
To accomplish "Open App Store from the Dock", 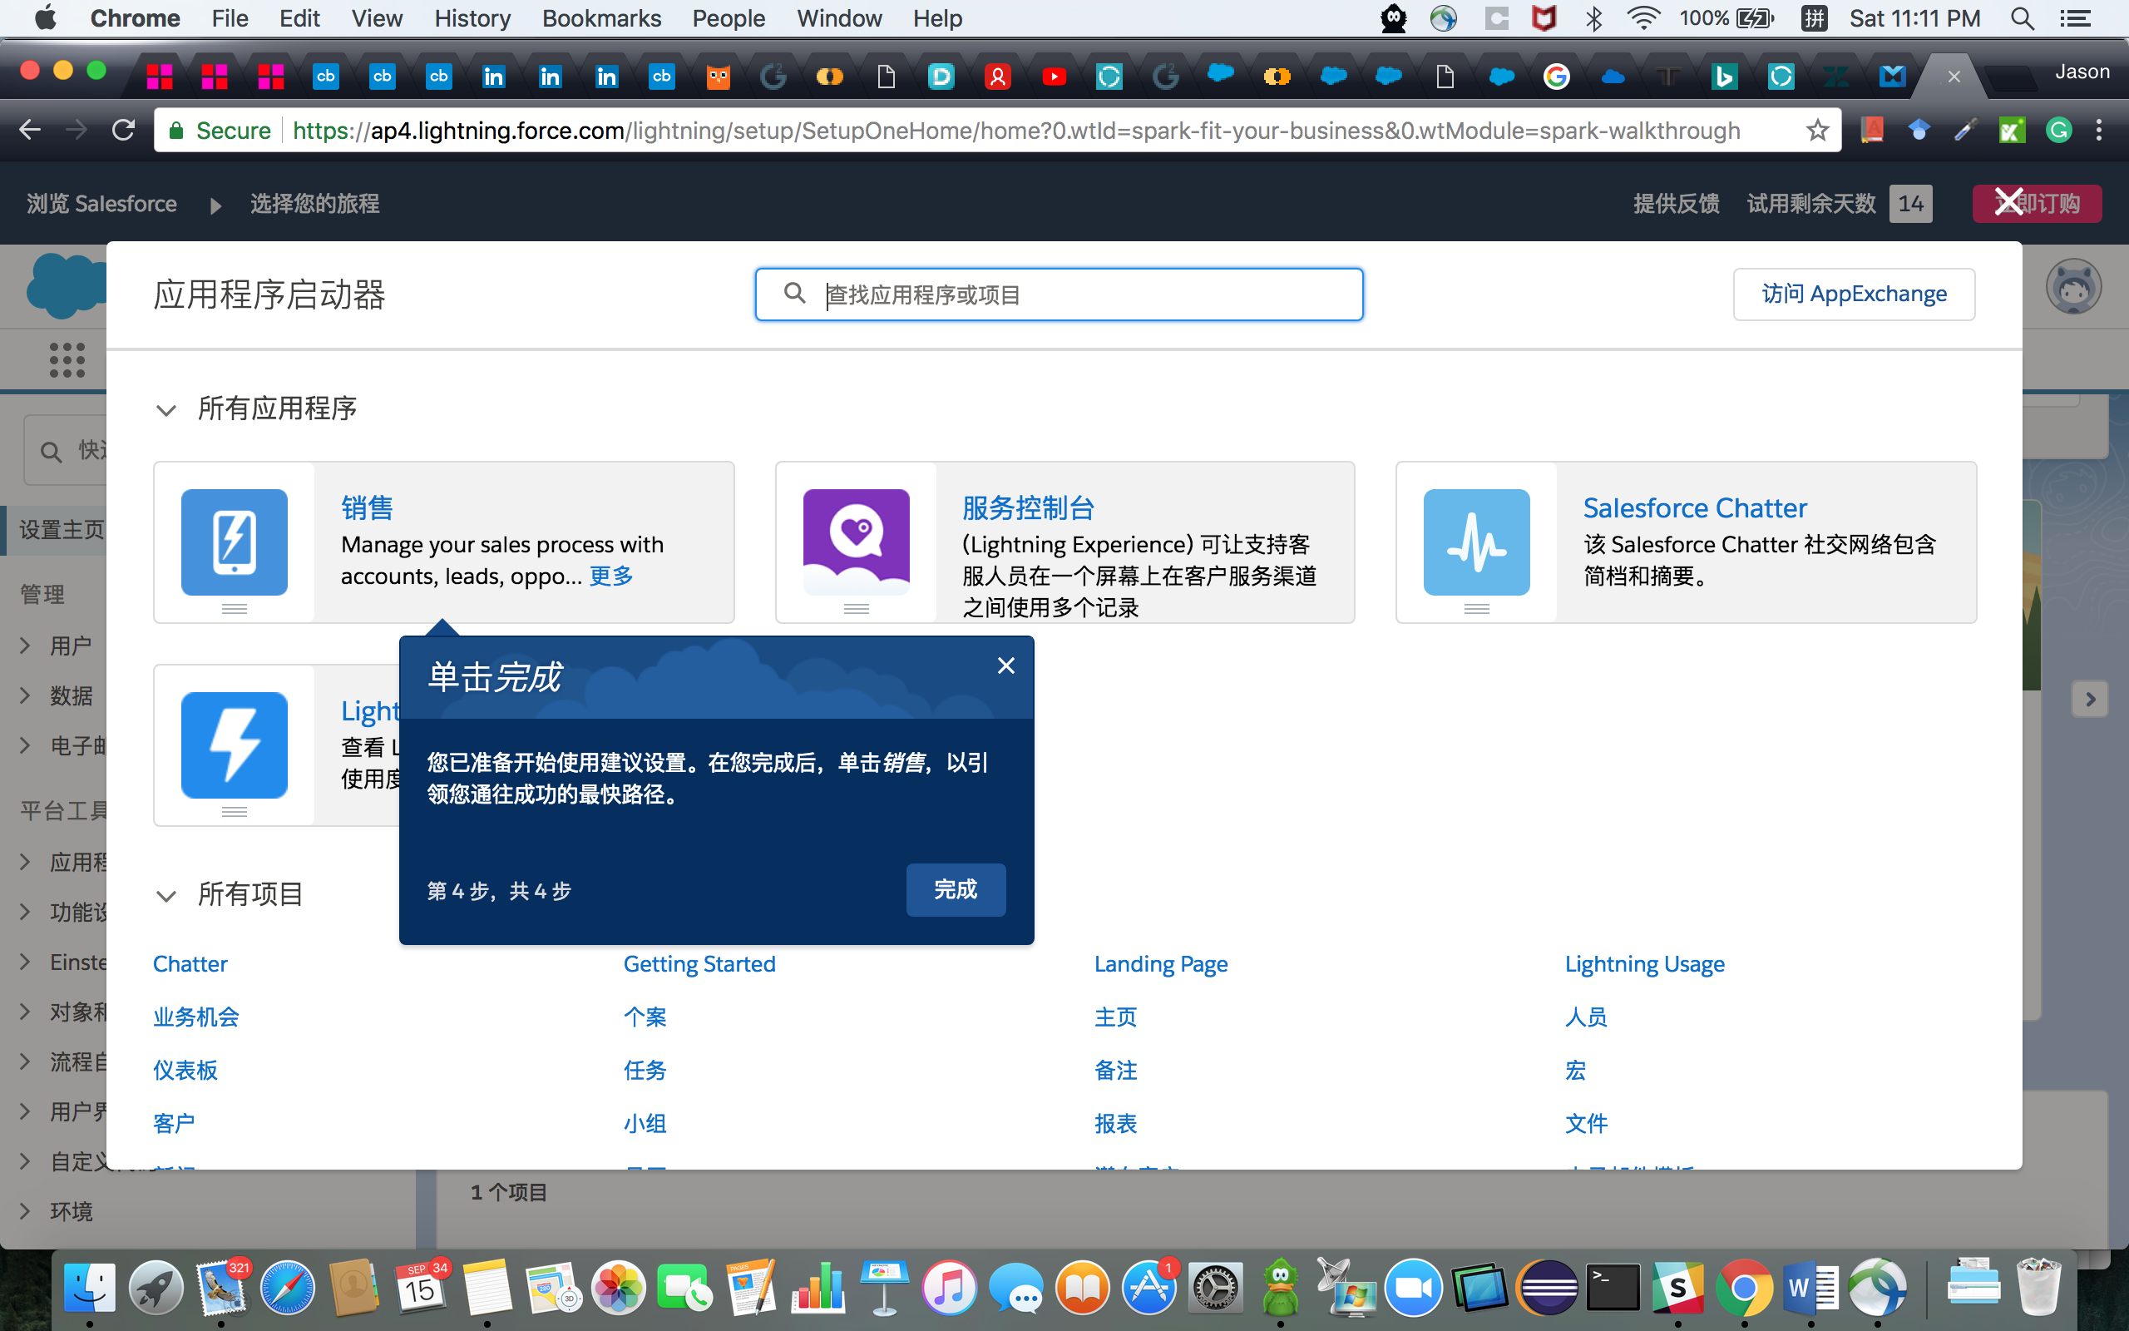I will point(1148,1289).
